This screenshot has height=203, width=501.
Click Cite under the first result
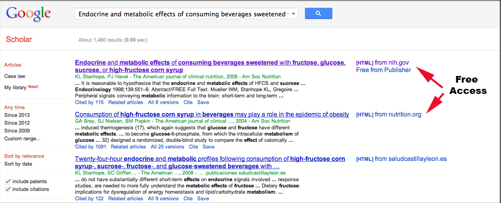(x=188, y=102)
